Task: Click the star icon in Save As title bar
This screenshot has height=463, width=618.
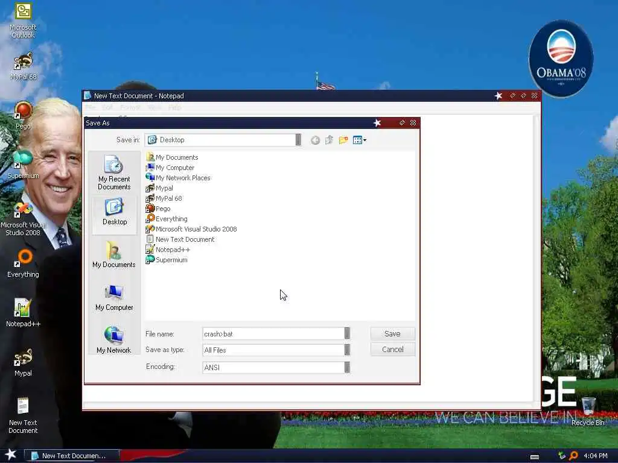Action: [377, 123]
